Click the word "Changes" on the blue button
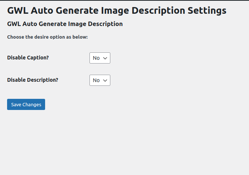This screenshot has width=249, height=175. [32, 104]
